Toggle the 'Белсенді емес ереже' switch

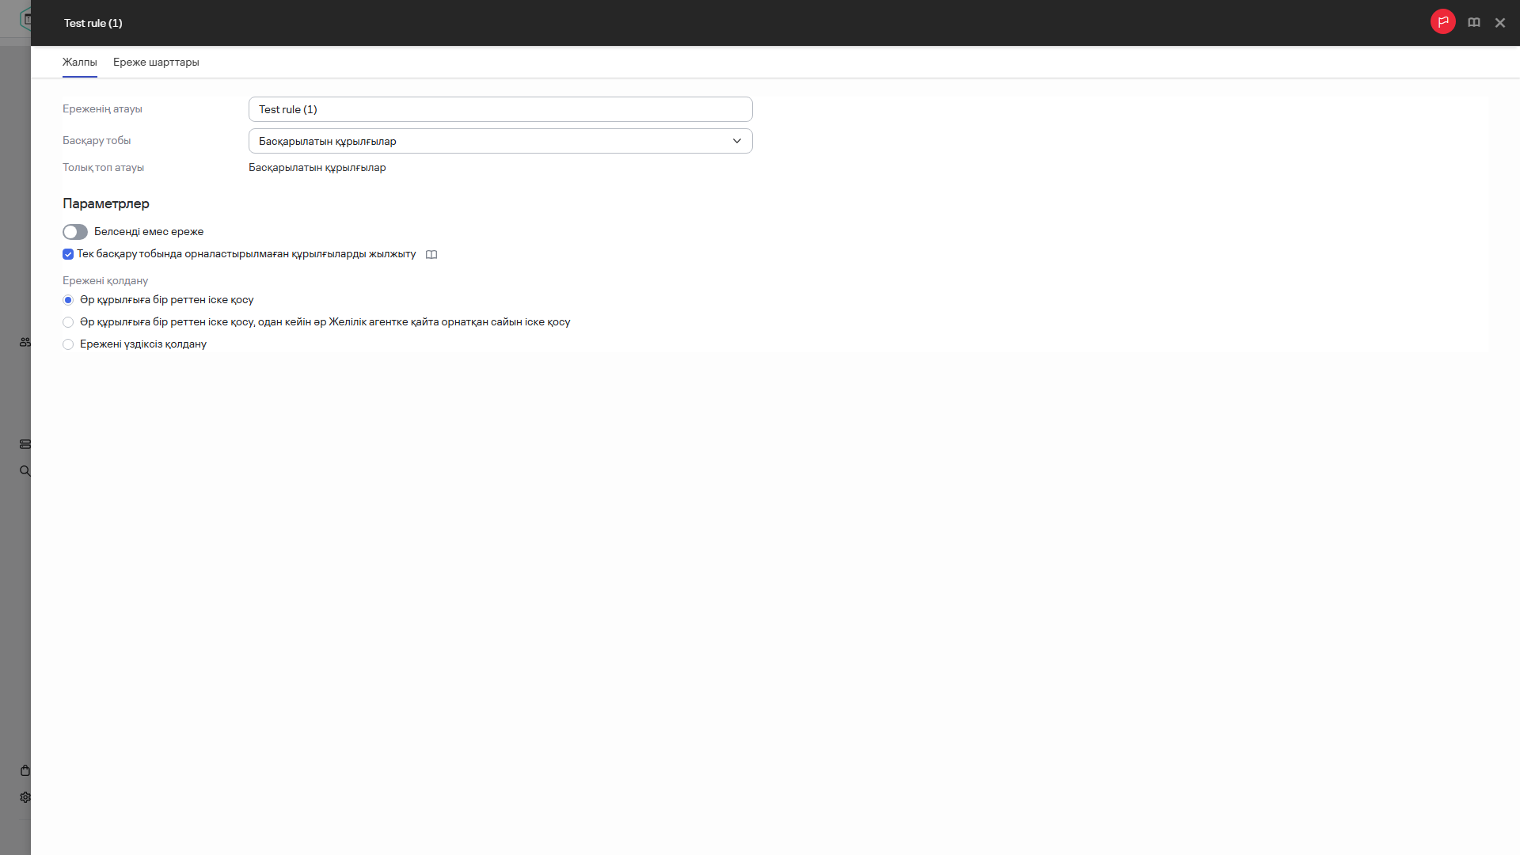tap(75, 232)
